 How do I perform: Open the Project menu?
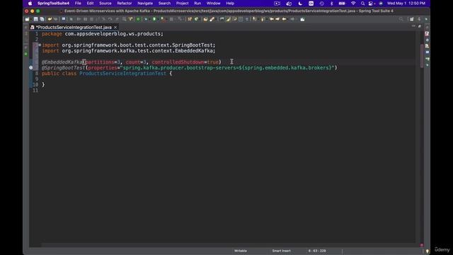tap(183, 4)
